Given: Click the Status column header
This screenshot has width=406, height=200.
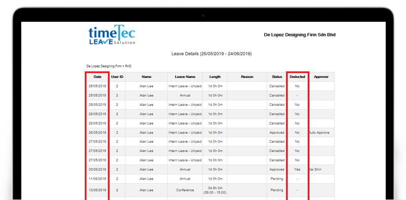Looking at the screenshot, I should (277, 77).
